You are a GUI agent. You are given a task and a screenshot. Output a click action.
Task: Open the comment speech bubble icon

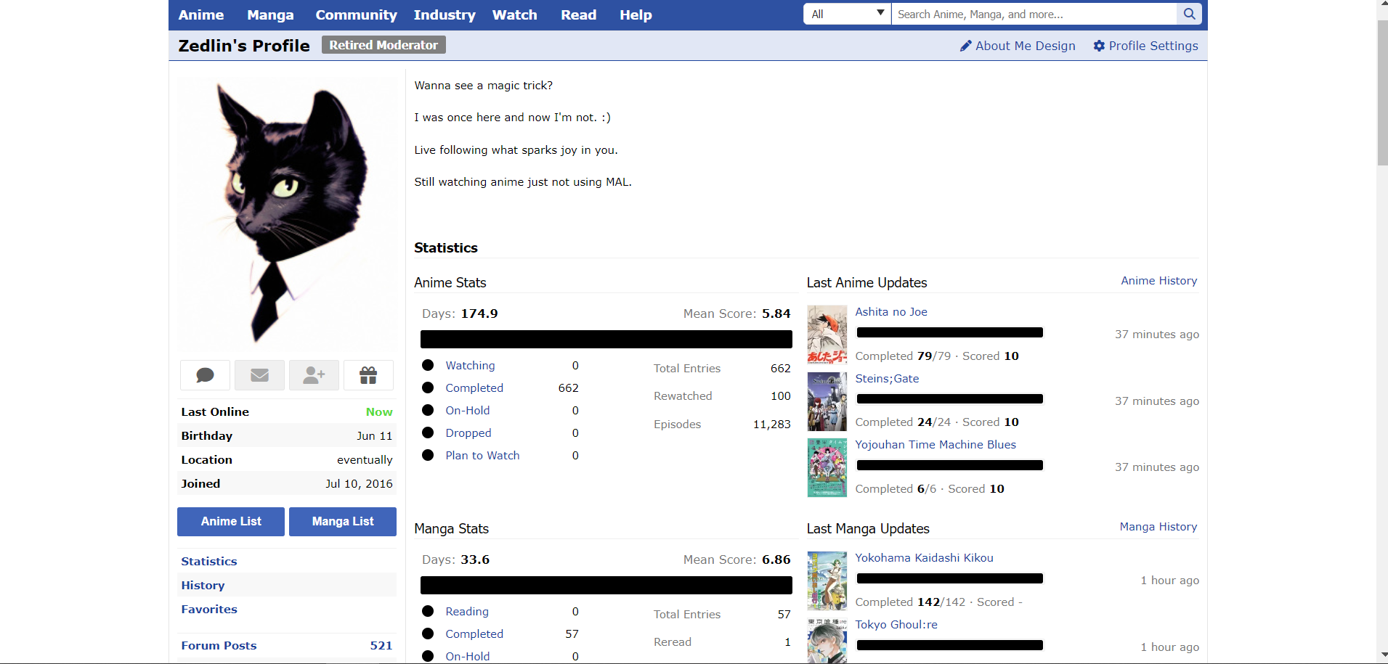click(204, 375)
